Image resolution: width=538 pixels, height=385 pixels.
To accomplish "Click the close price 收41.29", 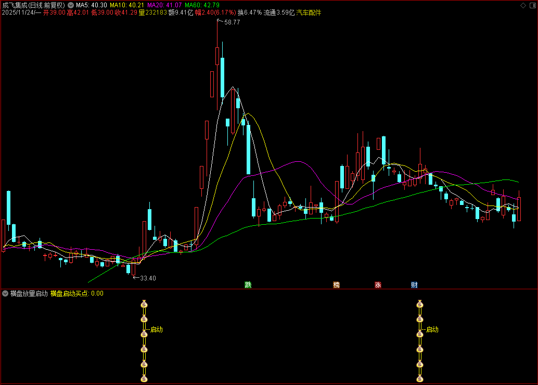I will point(126,12).
